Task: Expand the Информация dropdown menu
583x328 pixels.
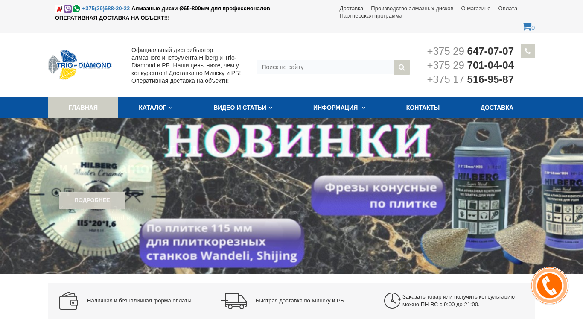Action: (x=339, y=108)
